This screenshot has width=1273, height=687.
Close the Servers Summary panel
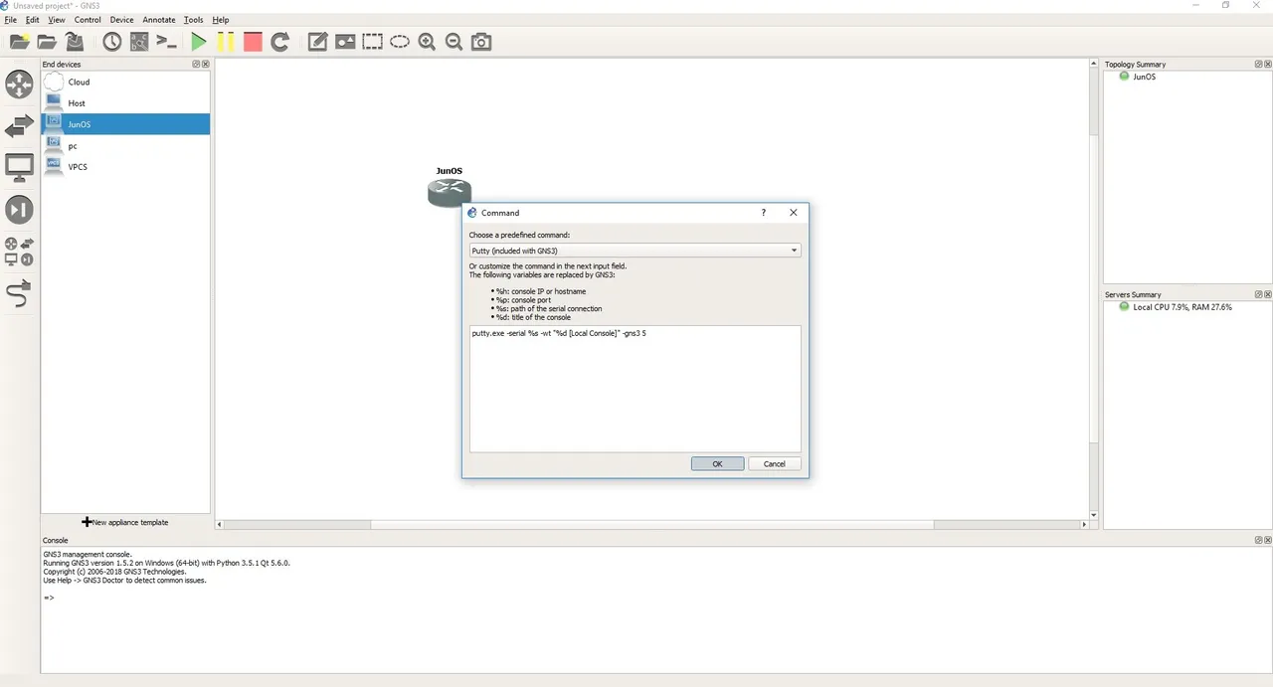pyautogui.click(x=1267, y=294)
